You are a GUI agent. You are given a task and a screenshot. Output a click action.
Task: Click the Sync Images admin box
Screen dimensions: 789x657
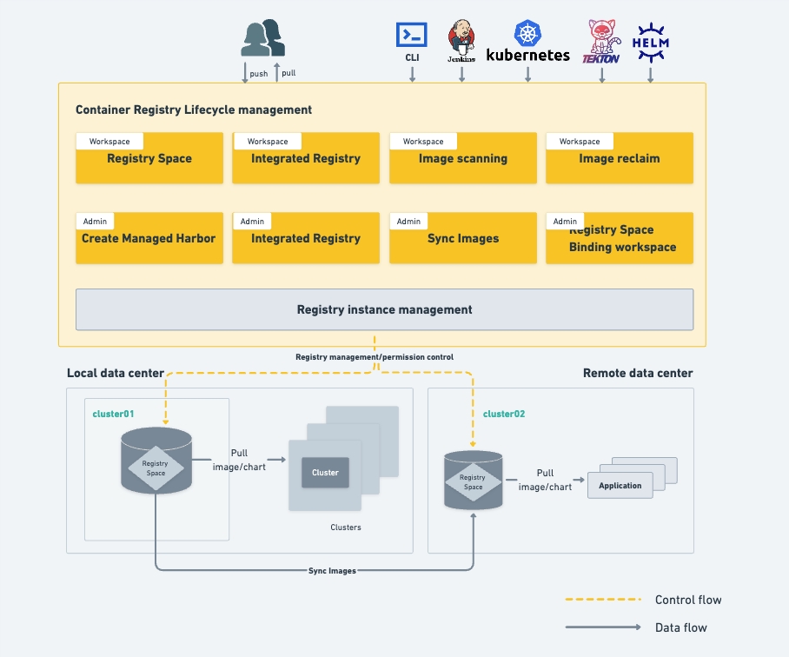tap(462, 238)
